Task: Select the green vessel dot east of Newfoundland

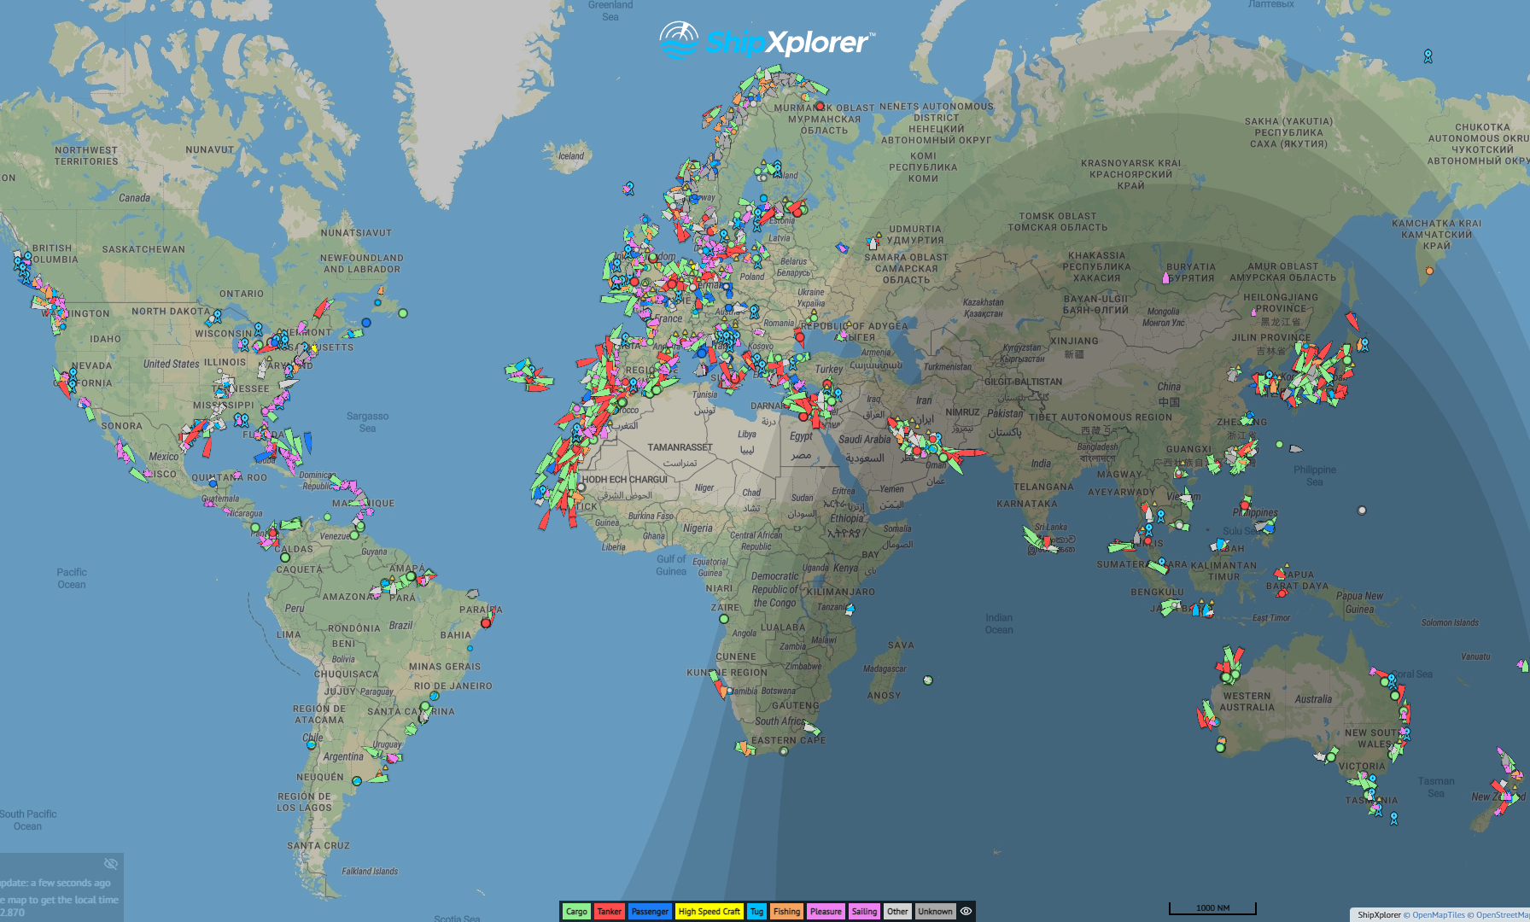Action: (x=403, y=313)
